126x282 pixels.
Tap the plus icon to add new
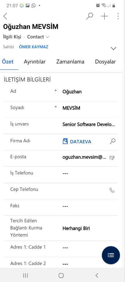click(104, 16)
